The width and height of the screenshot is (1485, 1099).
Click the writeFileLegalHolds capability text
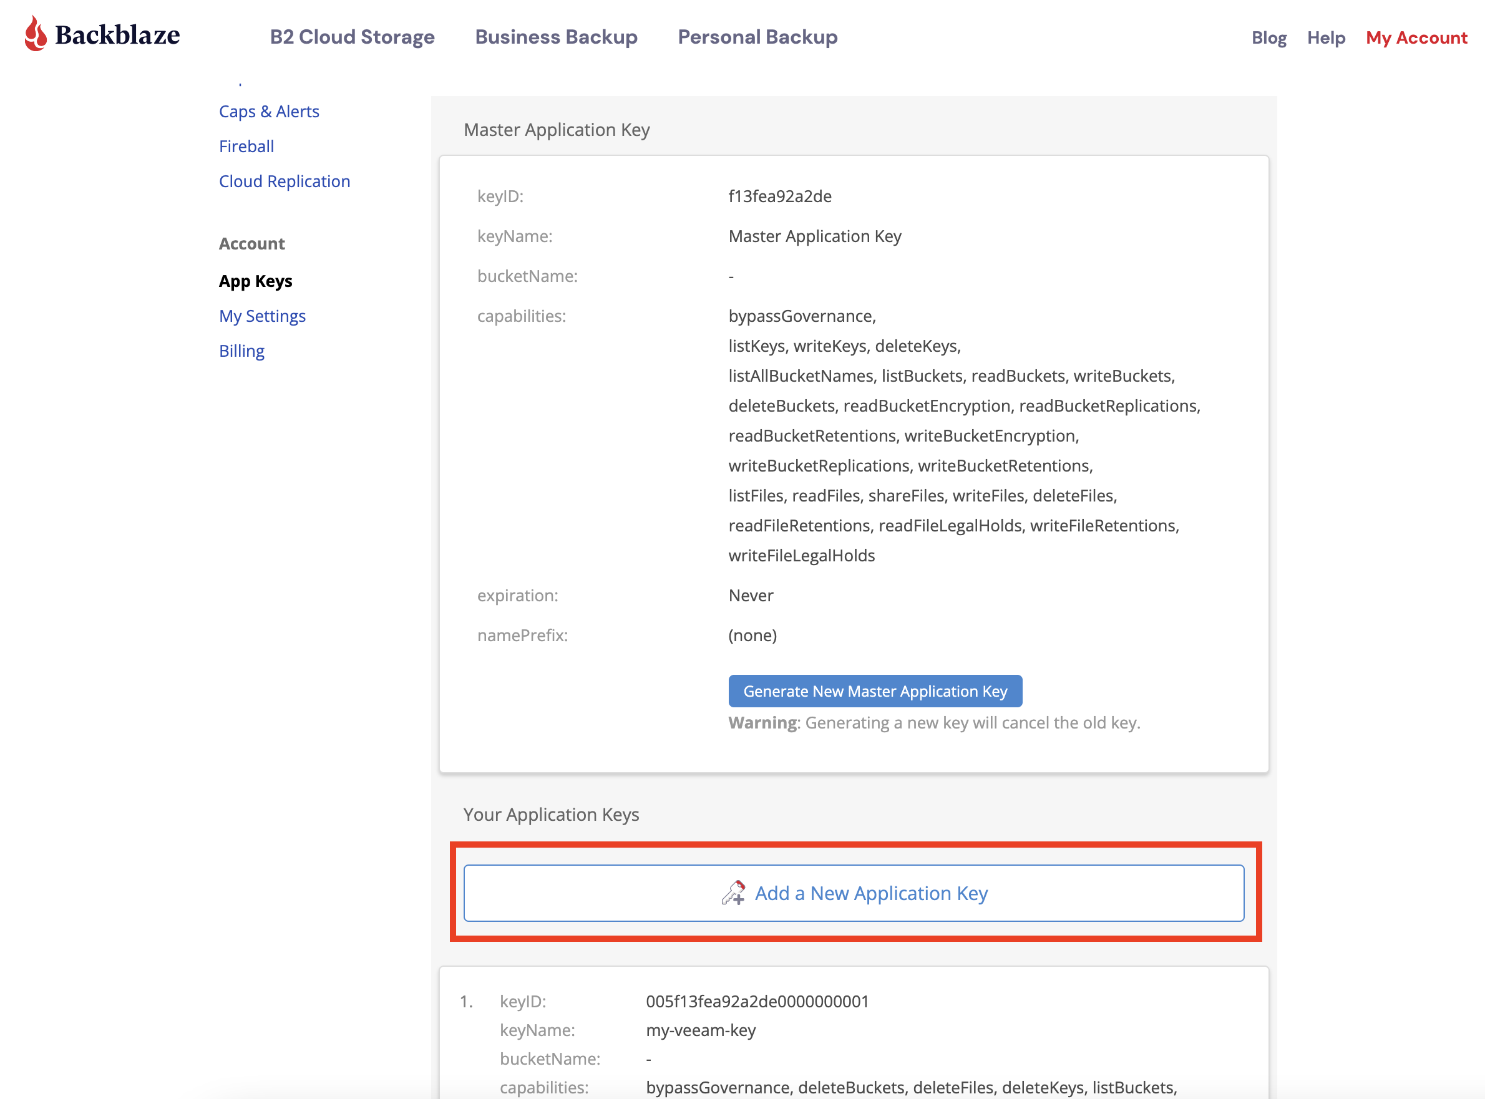click(x=802, y=556)
